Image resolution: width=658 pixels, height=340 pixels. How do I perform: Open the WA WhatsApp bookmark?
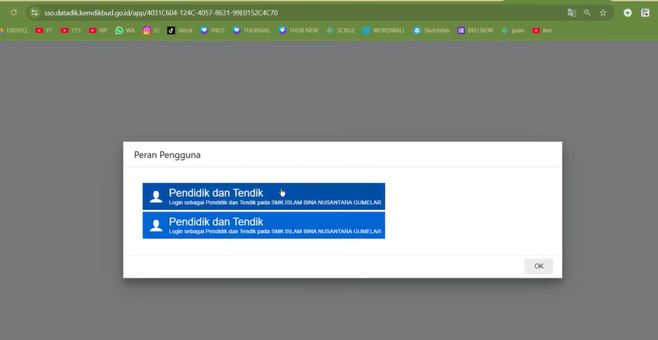[125, 30]
